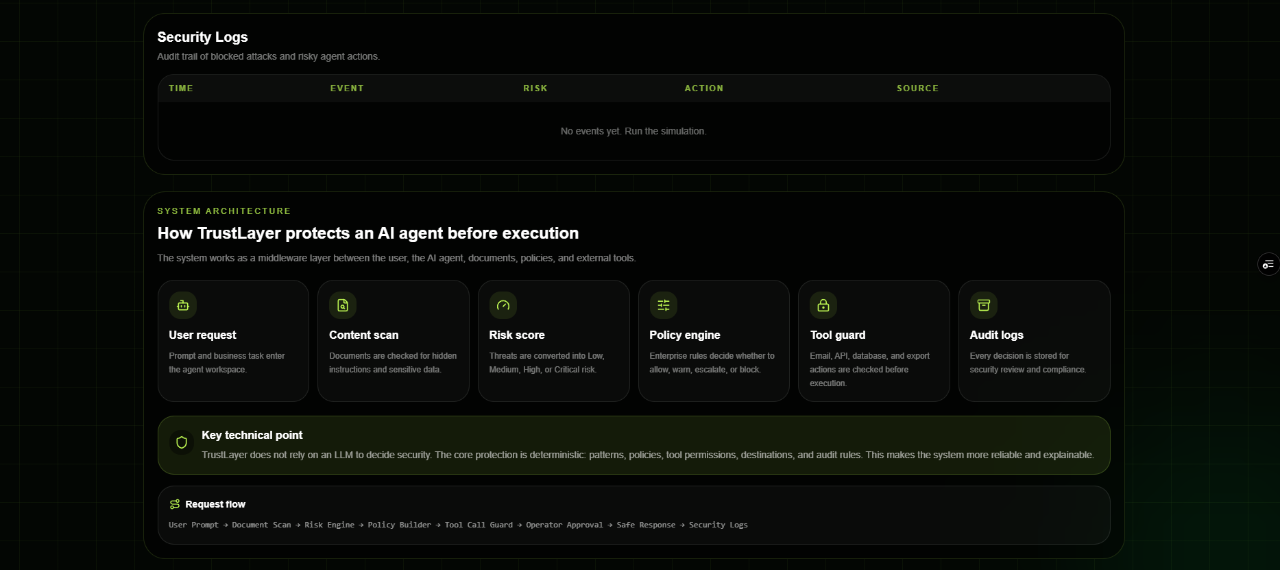Click the 'Threats are converted into Low' description

click(547, 363)
